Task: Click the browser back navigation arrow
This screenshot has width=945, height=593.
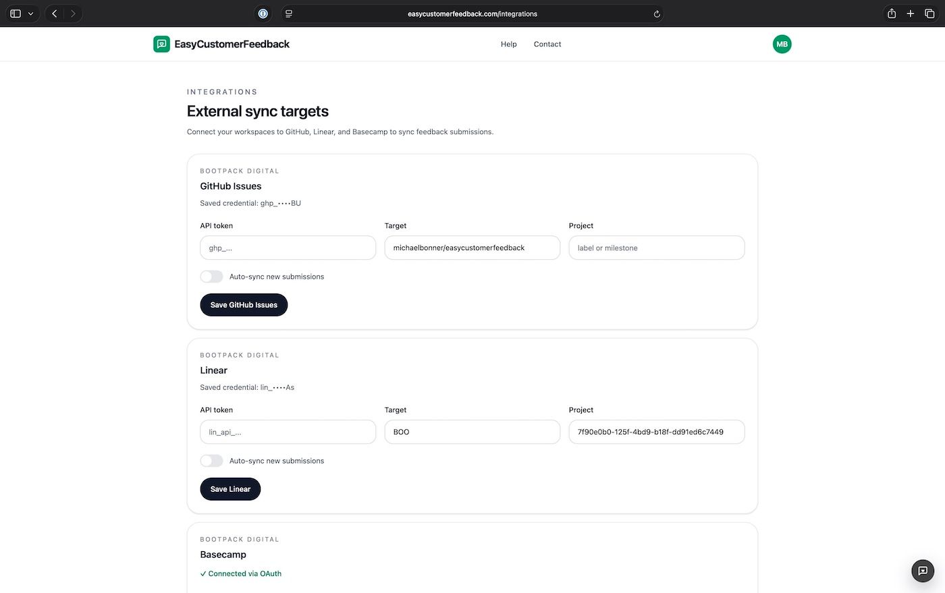Action: (54, 13)
